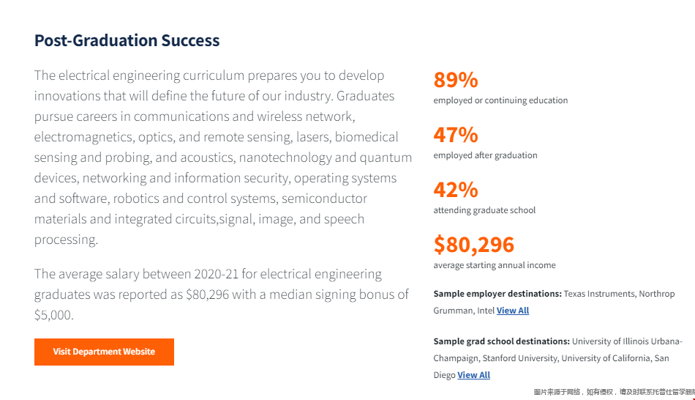
Task: Click the 'employed after graduation' label
Action: pyautogui.click(x=485, y=155)
